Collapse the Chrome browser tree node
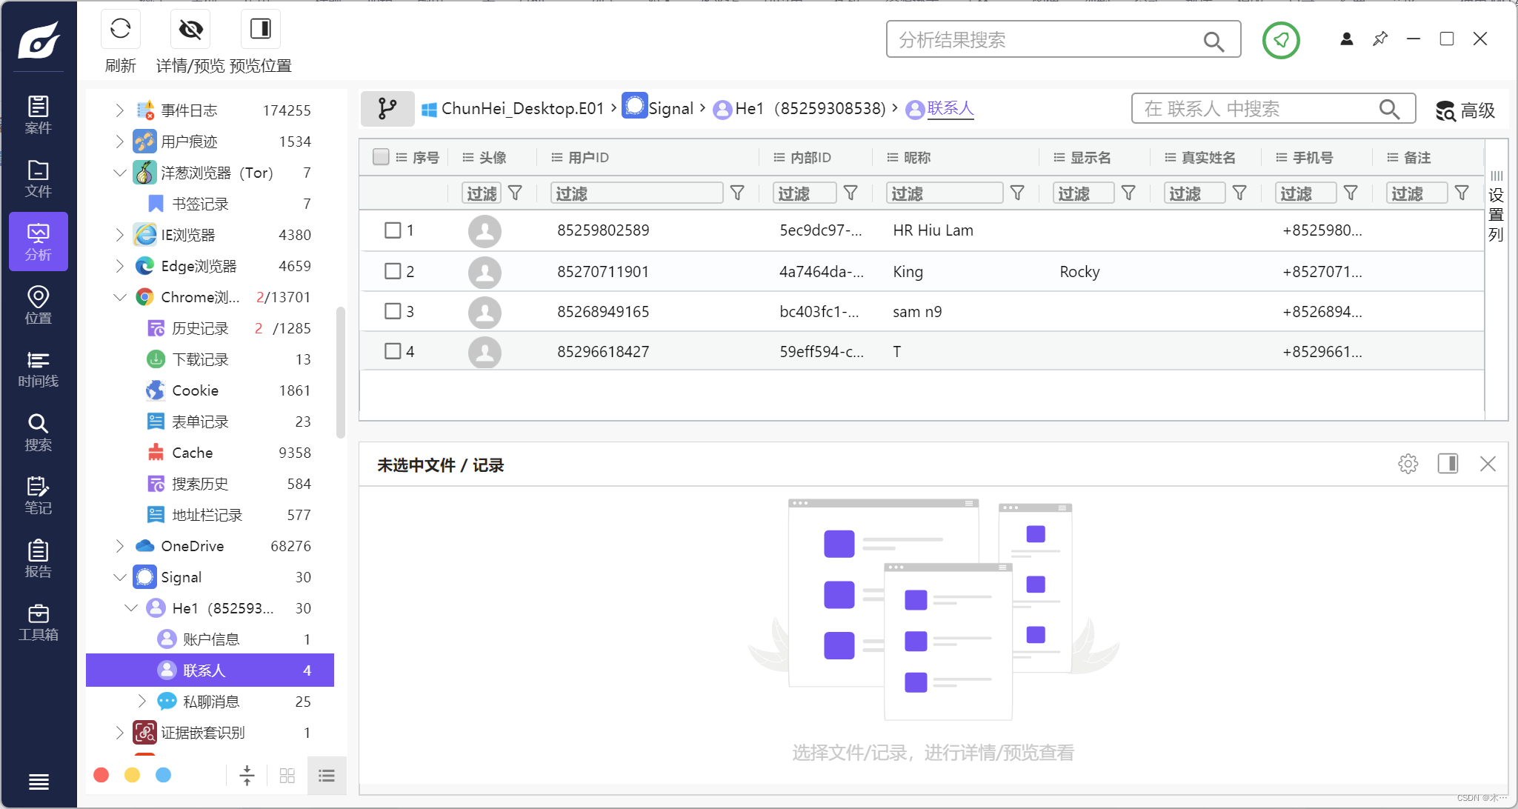Viewport: 1518px width, 809px height. tap(119, 297)
